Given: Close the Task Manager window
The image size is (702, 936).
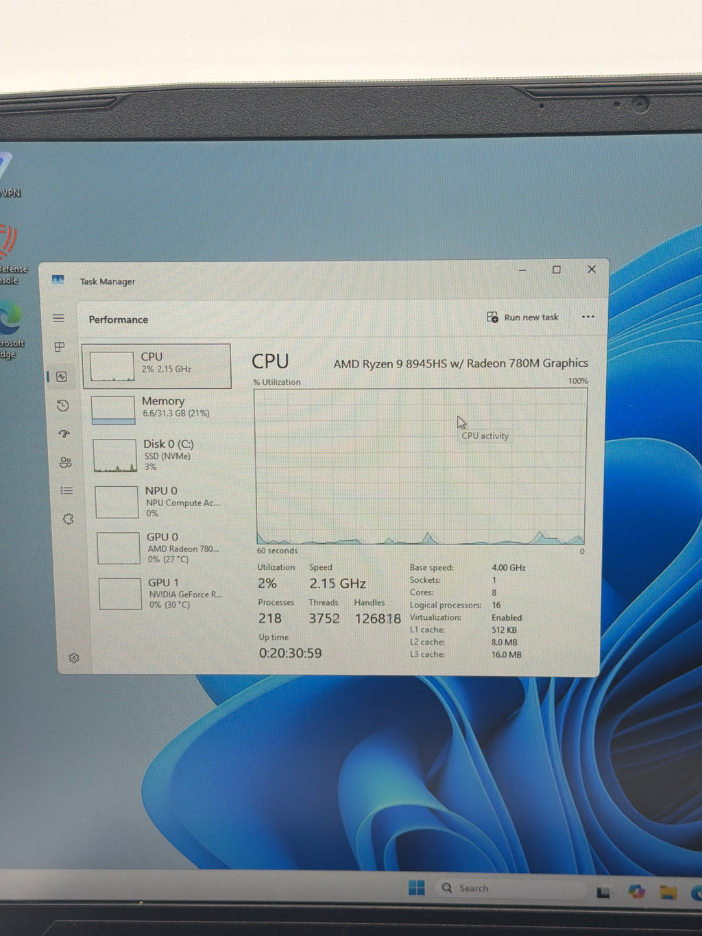Looking at the screenshot, I should 592,269.
